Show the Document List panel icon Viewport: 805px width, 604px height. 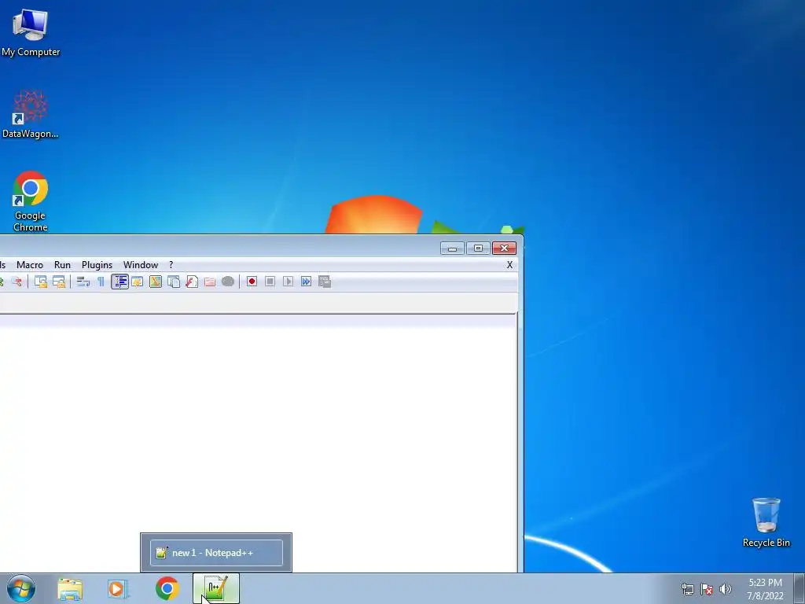click(174, 282)
